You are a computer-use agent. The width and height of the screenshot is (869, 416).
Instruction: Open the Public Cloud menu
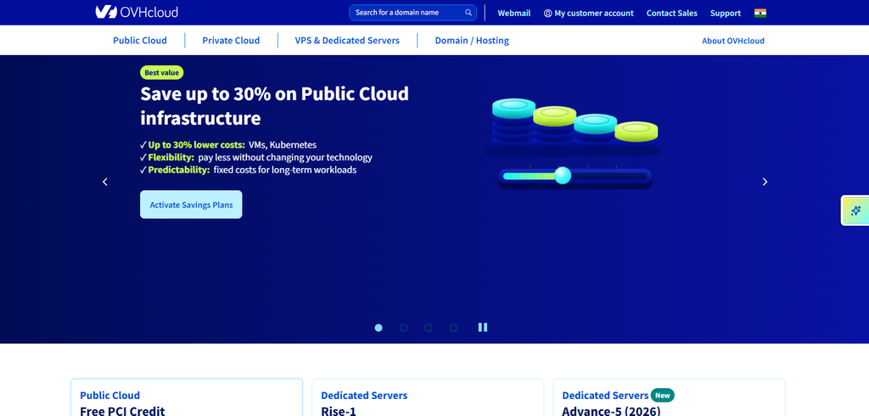(140, 41)
